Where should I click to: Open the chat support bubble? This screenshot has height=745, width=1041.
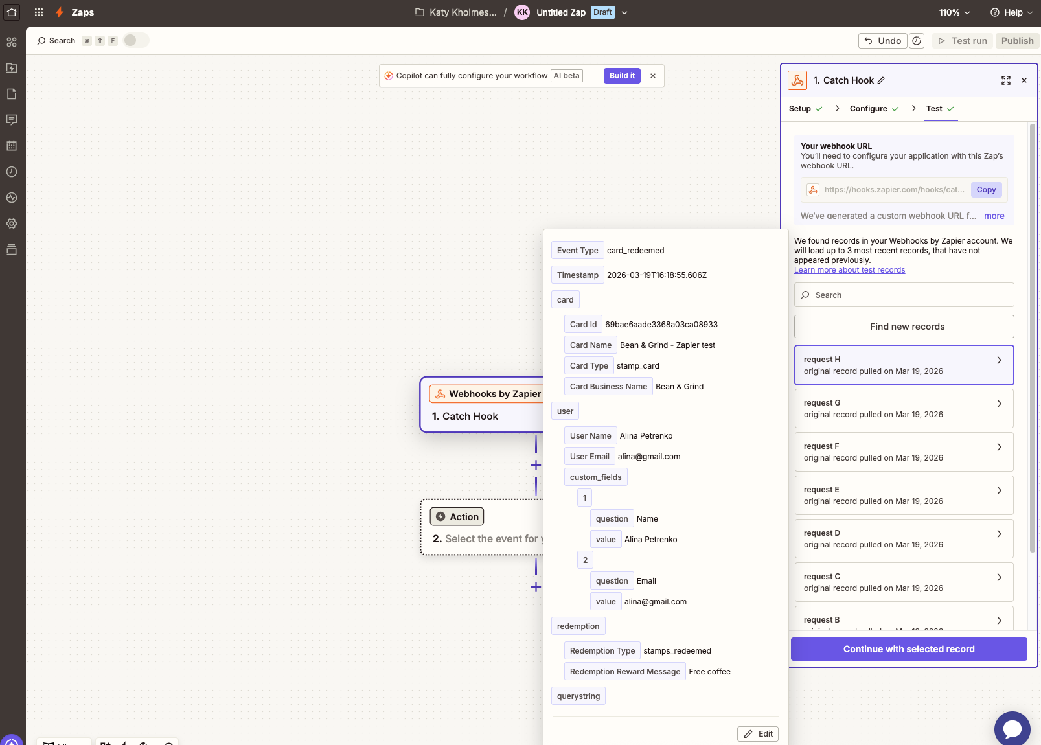pyautogui.click(x=1012, y=728)
